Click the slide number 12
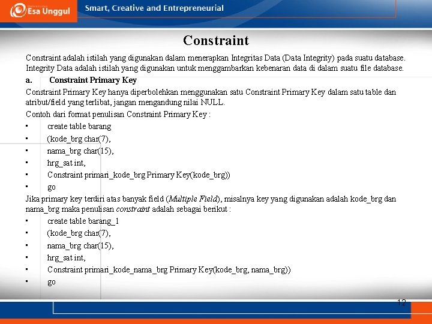The image size is (432, 324). point(401,302)
